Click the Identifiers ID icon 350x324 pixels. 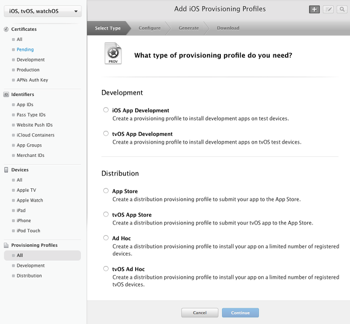(x=6, y=94)
